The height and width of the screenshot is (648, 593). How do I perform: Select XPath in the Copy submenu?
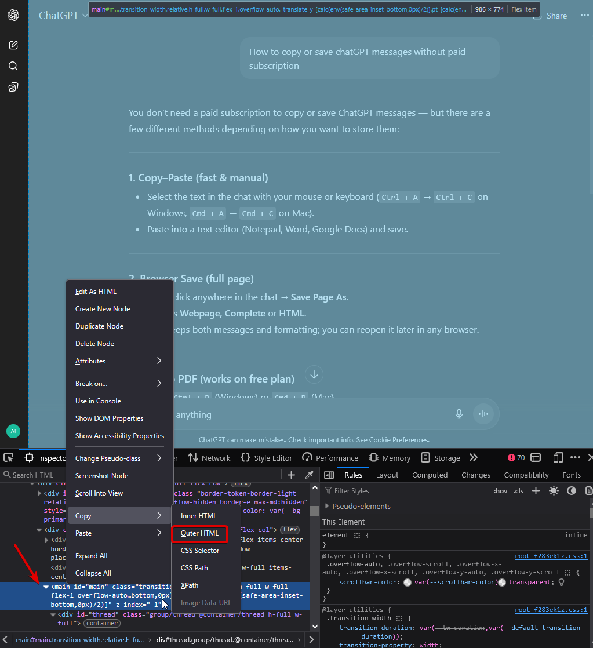[x=206, y=585]
